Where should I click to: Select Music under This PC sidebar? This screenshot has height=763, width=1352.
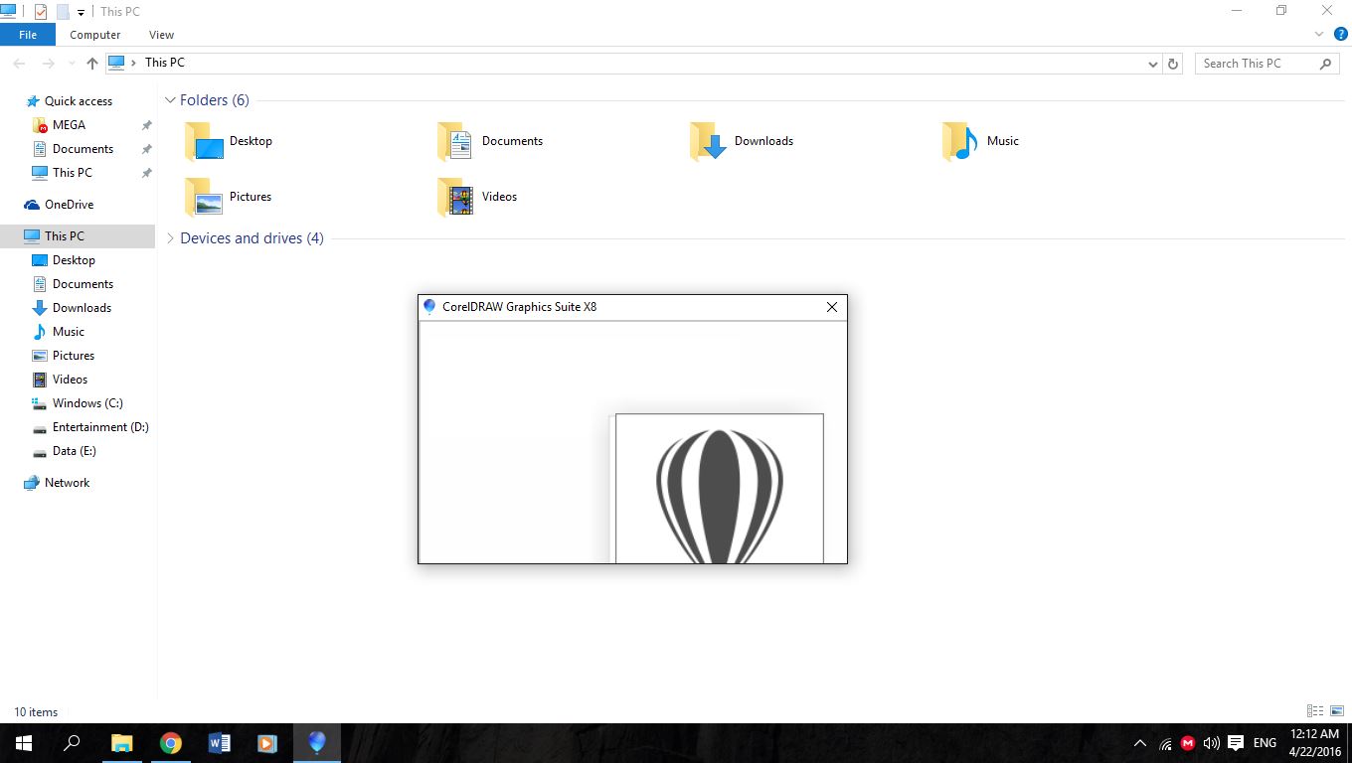[69, 332]
